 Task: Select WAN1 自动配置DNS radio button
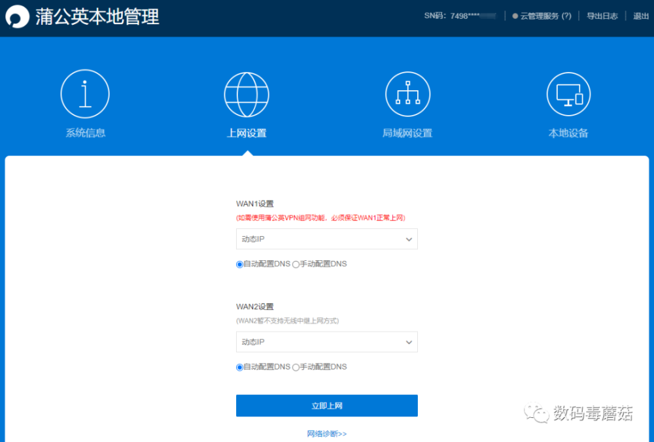click(x=239, y=264)
